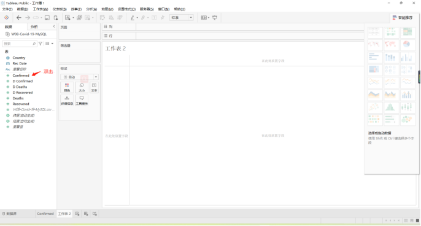
Task: Click the Sort descending toolbar icon
Action: tap(120, 18)
